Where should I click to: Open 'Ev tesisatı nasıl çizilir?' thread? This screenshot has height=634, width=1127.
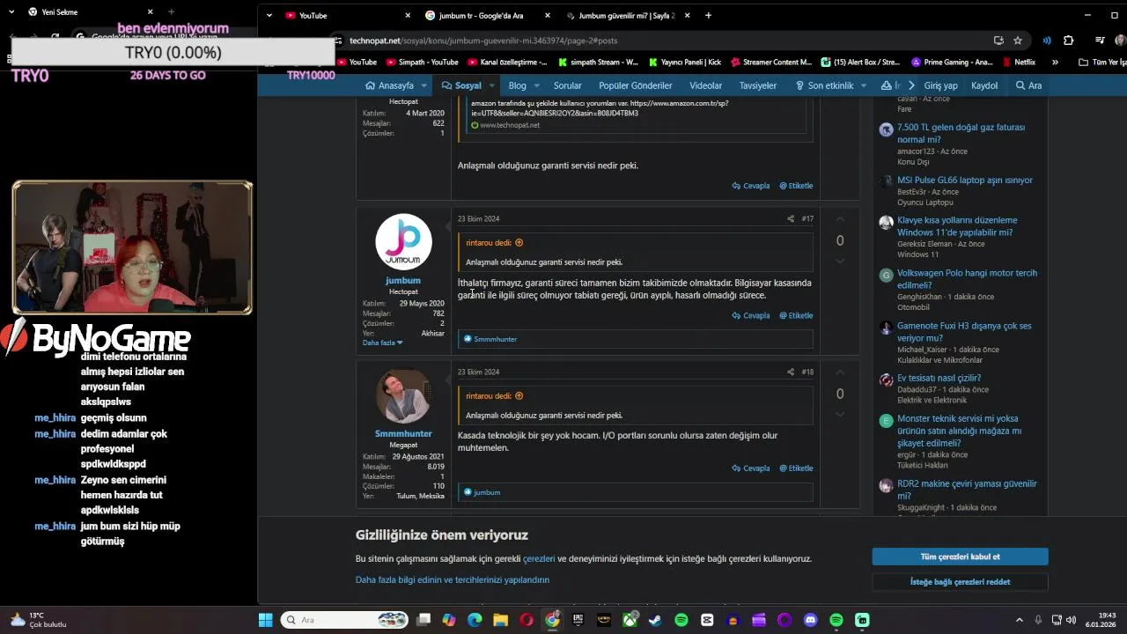pos(939,379)
